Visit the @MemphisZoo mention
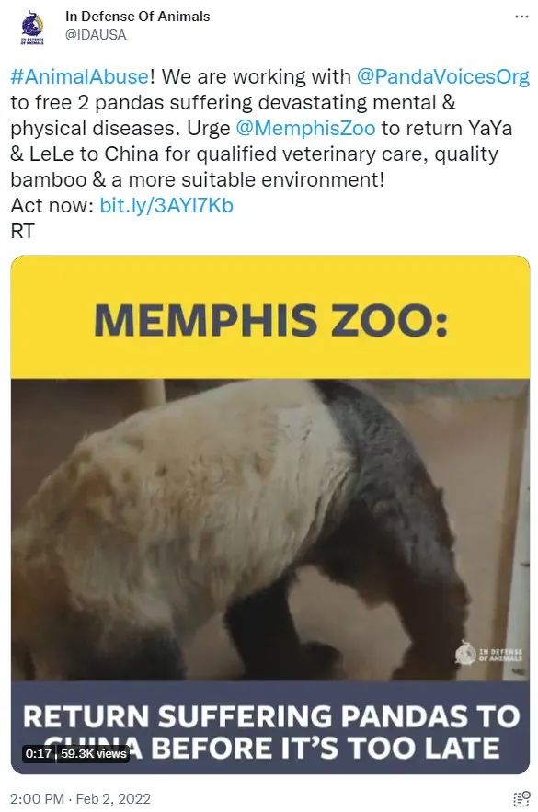Viewport: 538px width, 812px height. 305,129
